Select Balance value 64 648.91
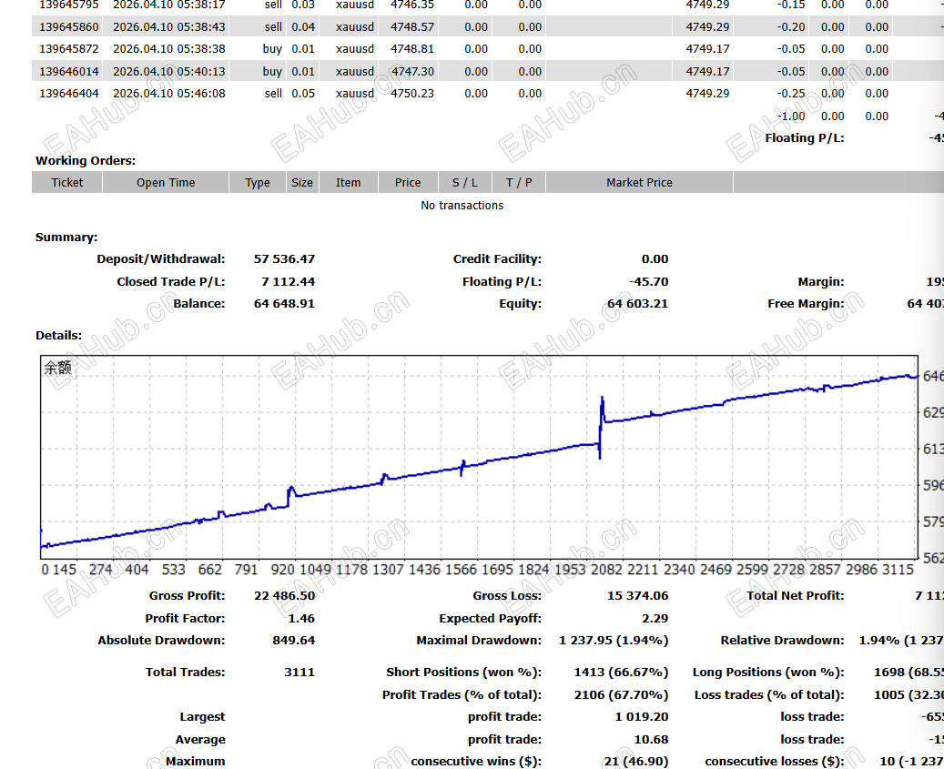Screen dimensions: 944x769 coord(284,303)
